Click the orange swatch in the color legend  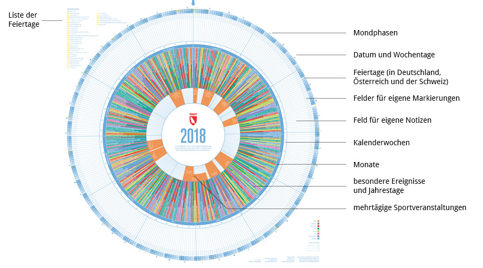[x=318, y=221]
